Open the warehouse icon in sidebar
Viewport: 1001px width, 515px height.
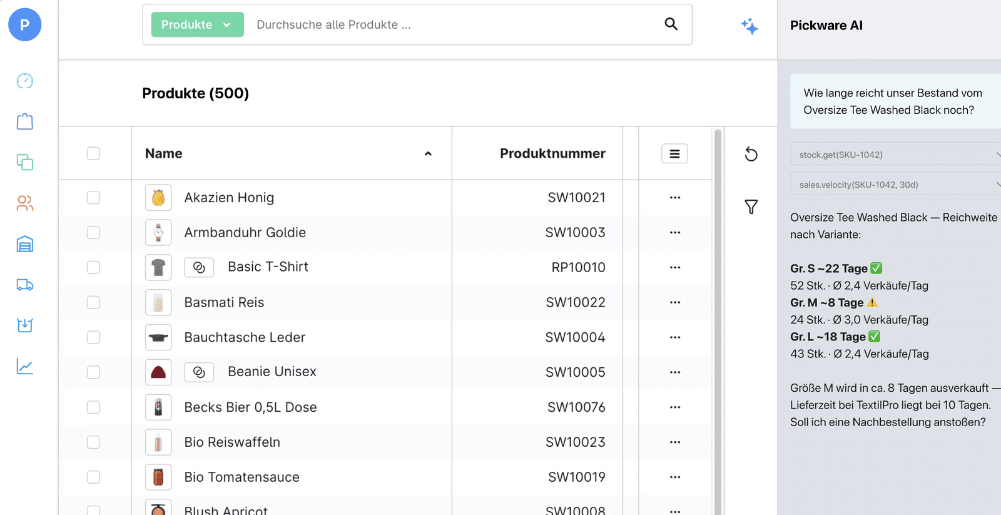pyautogui.click(x=25, y=244)
